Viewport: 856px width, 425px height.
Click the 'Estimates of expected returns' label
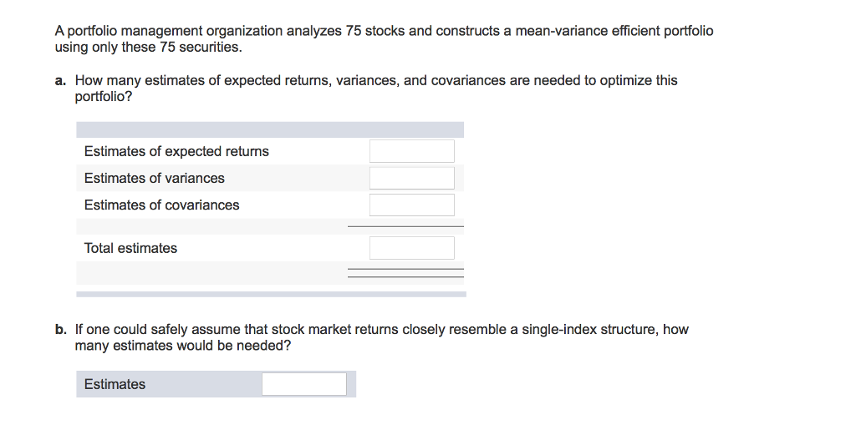(x=176, y=151)
